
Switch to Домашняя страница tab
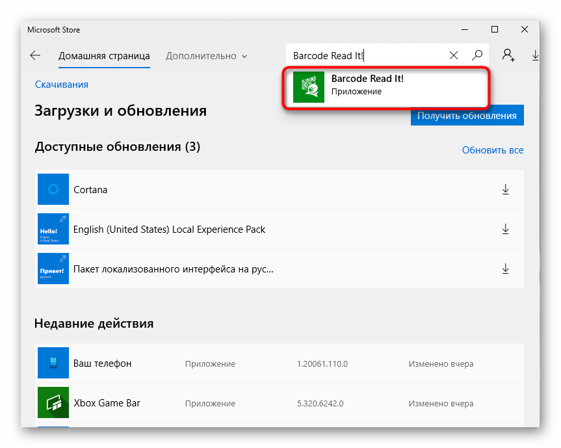(x=104, y=56)
